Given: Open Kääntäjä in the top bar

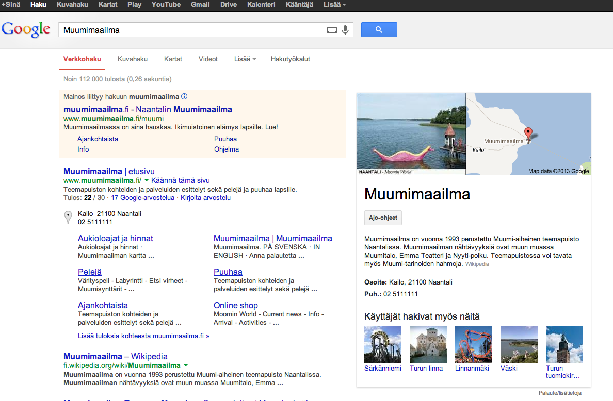Looking at the screenshot, I should (x=299, y=5).
